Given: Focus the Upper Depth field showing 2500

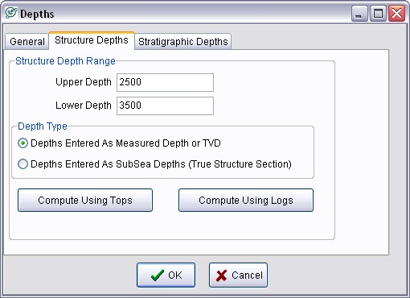Looking at the screenshot, I should point(165,82).
